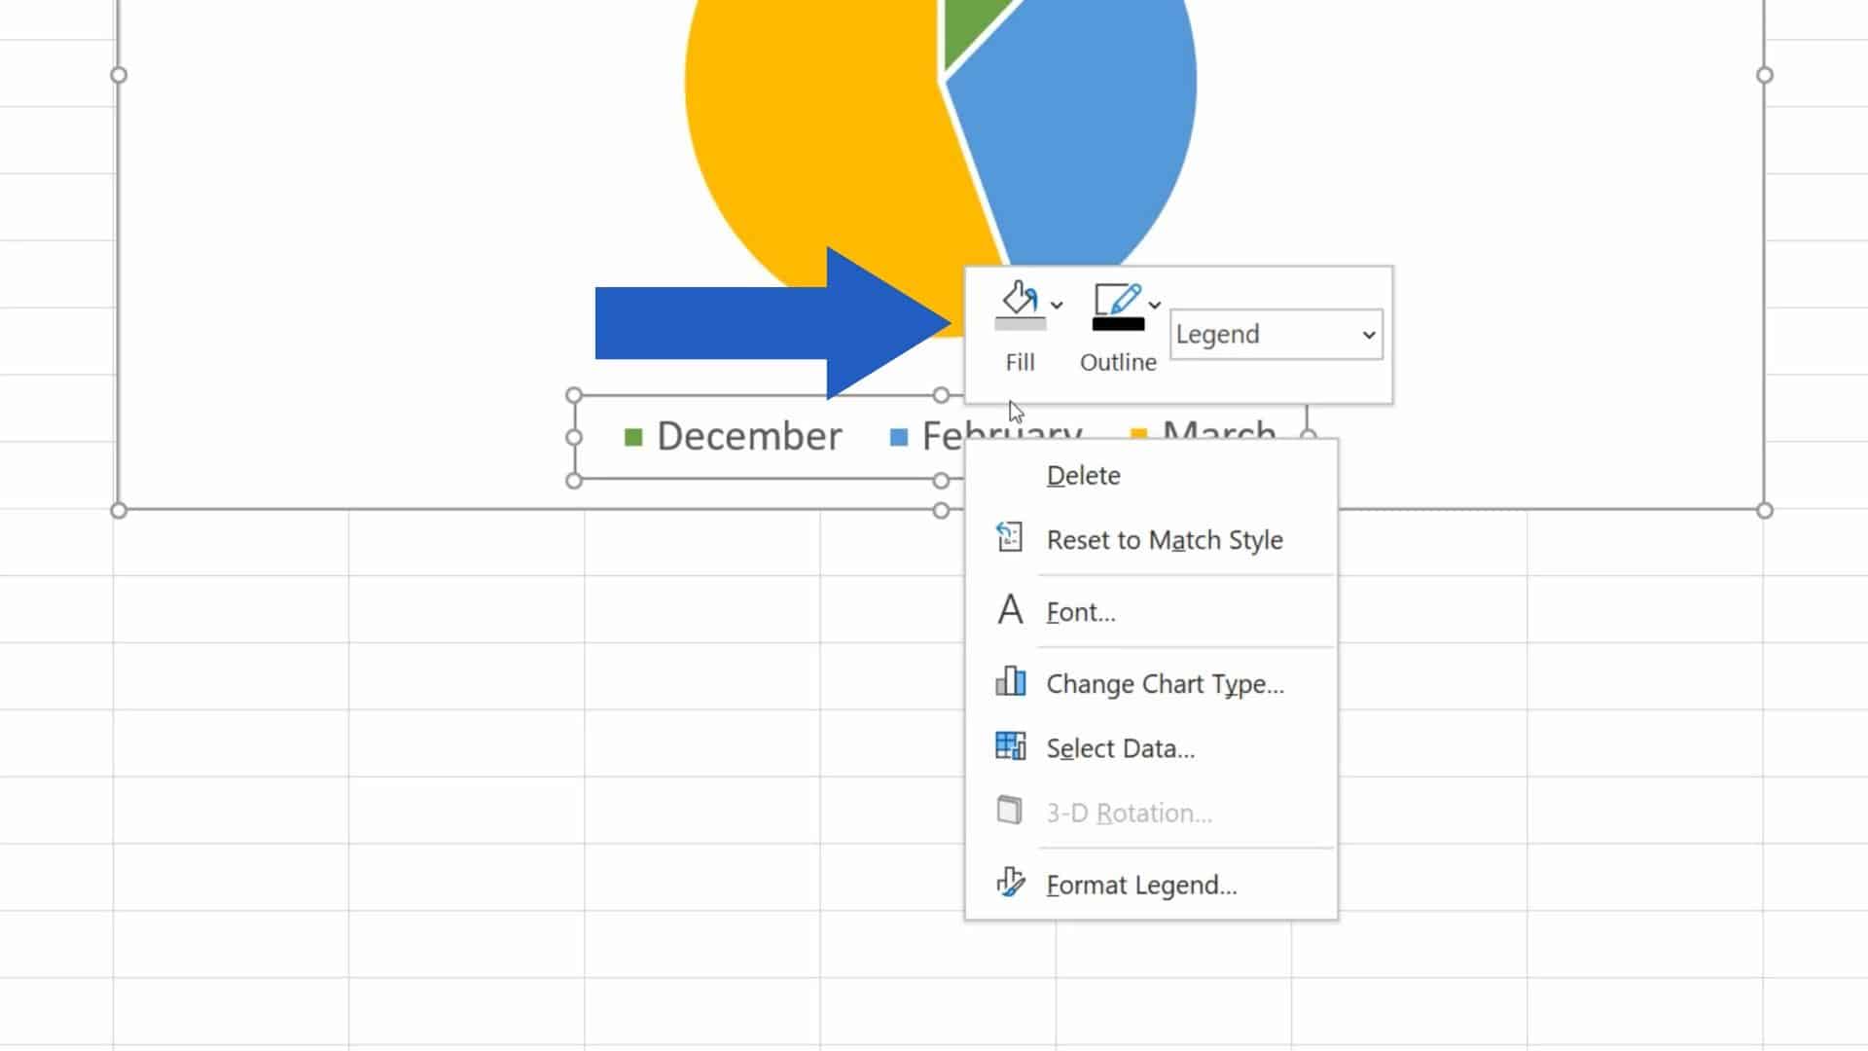Click the legend's top-left resize handle
1868x1051 pixels.
(x=574, y=395)
